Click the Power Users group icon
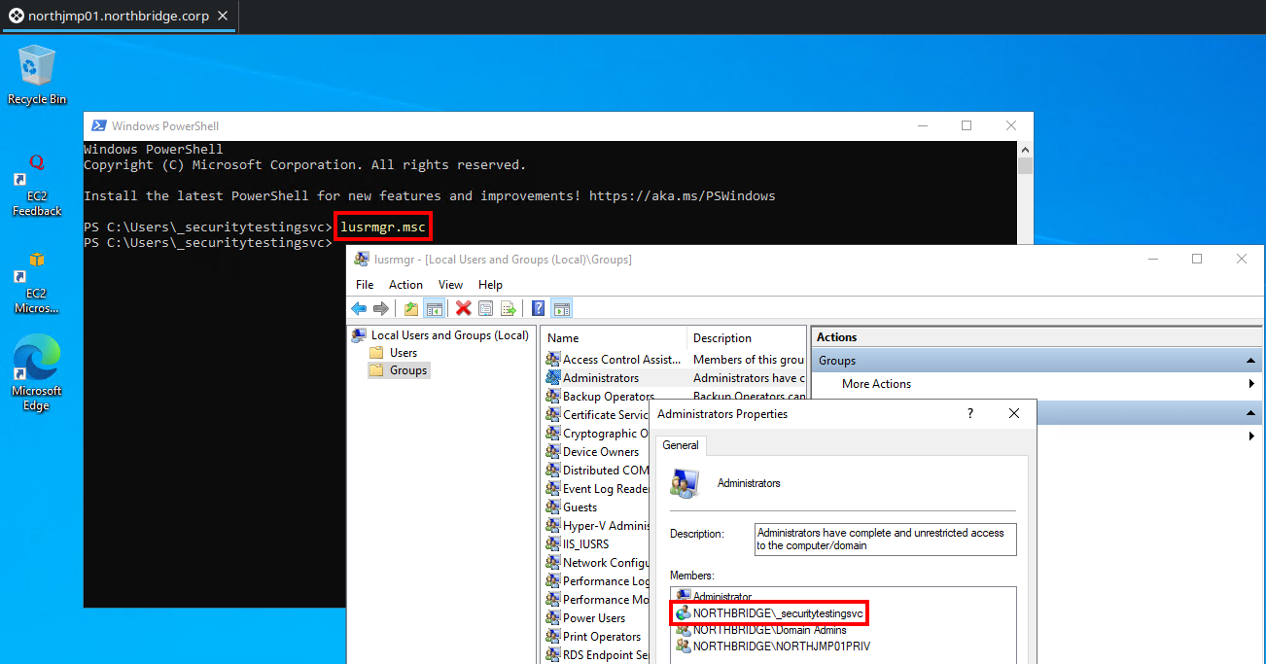This screenshot has height=664, width=1266. click(553, 617)
